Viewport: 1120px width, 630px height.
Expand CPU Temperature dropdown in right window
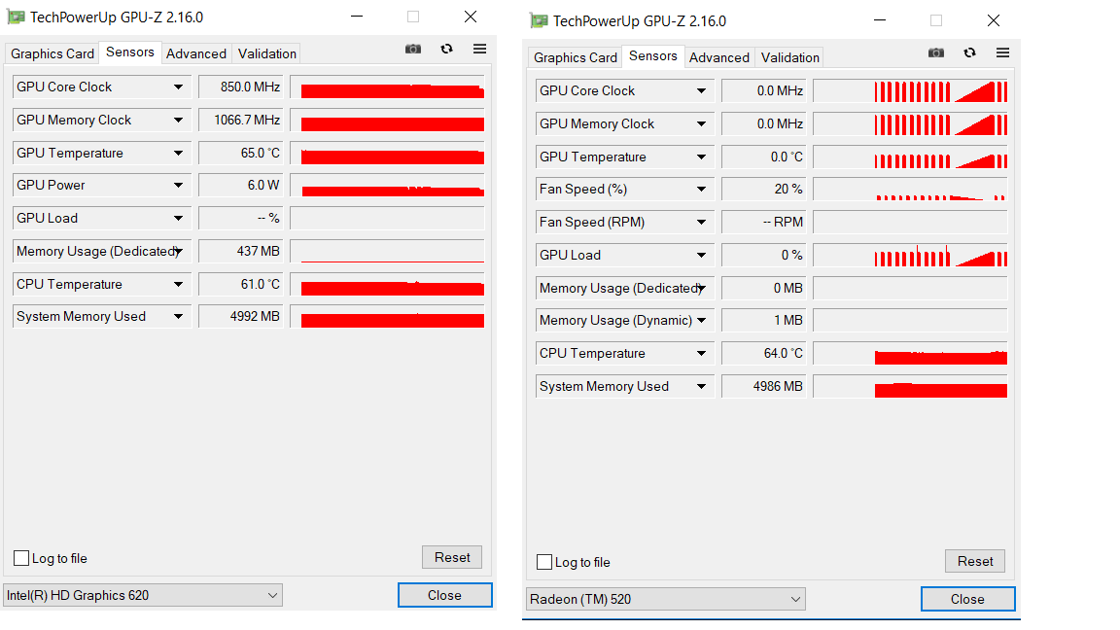point(701,354)
